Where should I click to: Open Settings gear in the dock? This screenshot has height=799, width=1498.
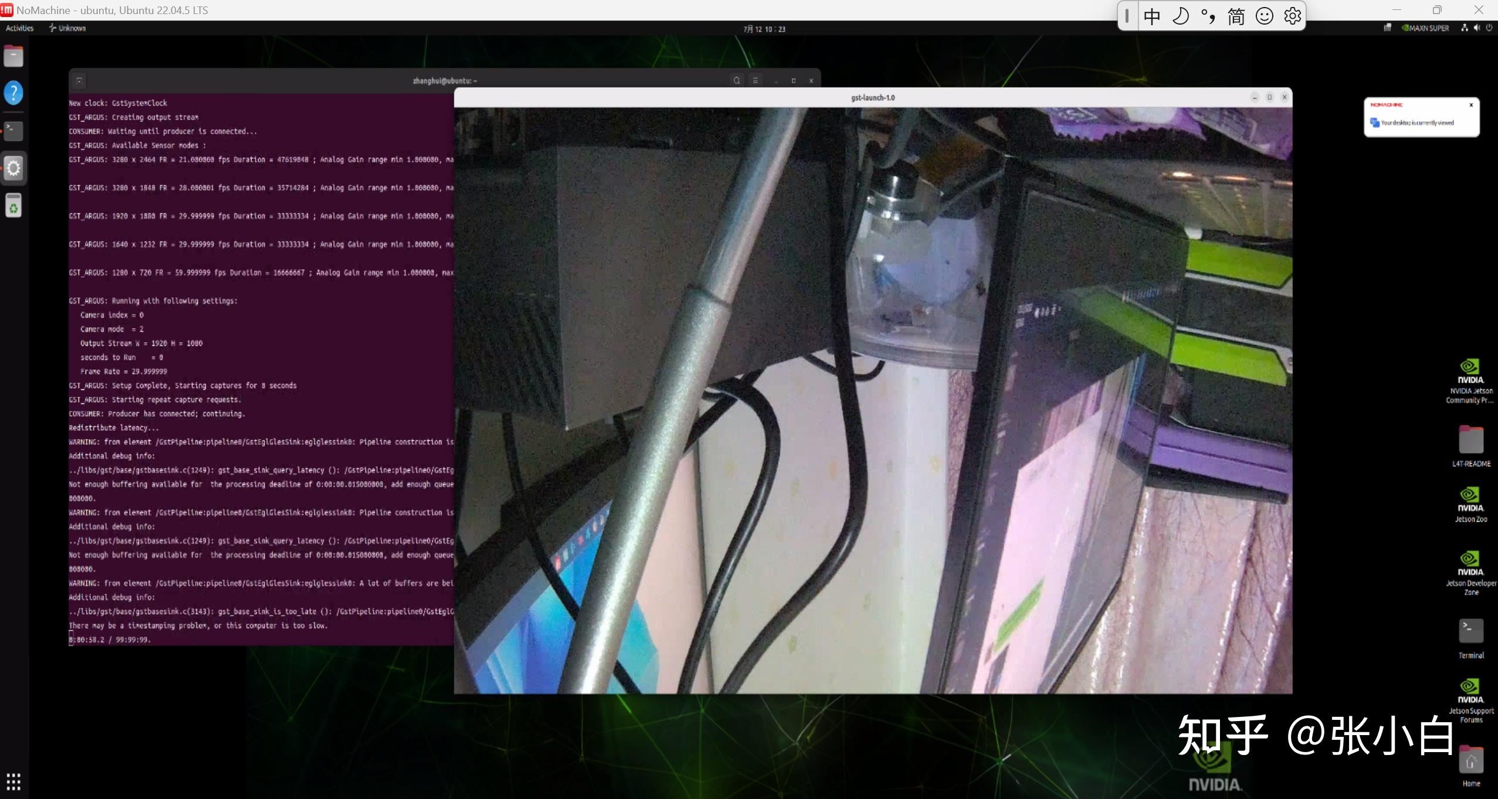click(x=13, y=168)
